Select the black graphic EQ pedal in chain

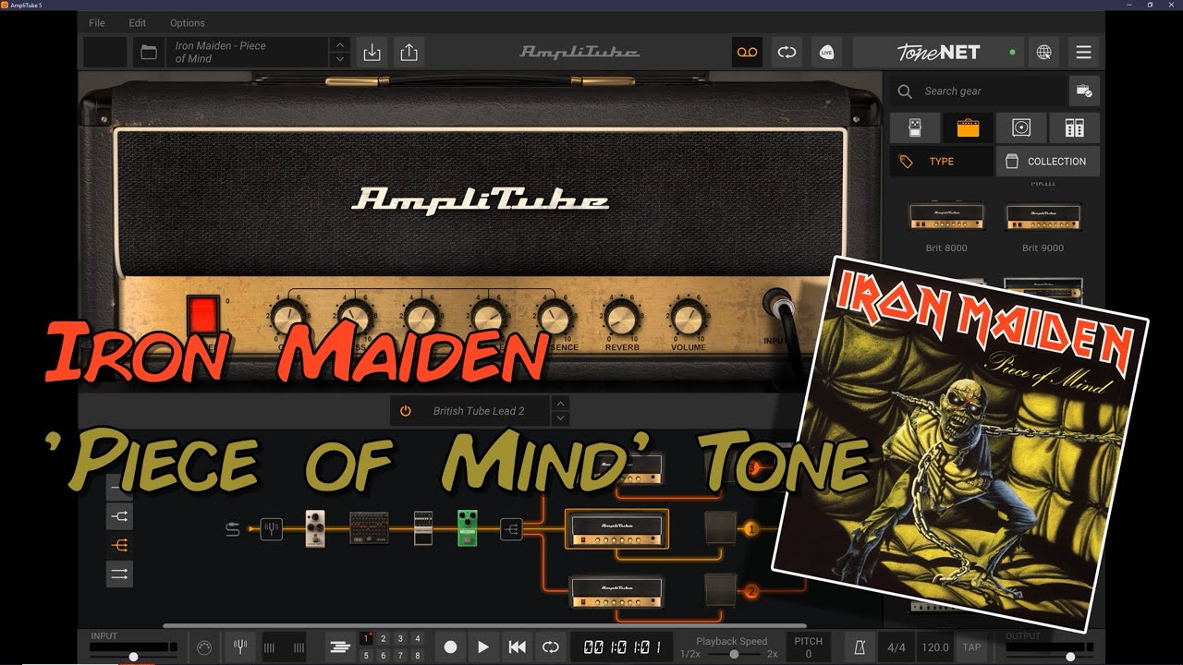(369, 528)
